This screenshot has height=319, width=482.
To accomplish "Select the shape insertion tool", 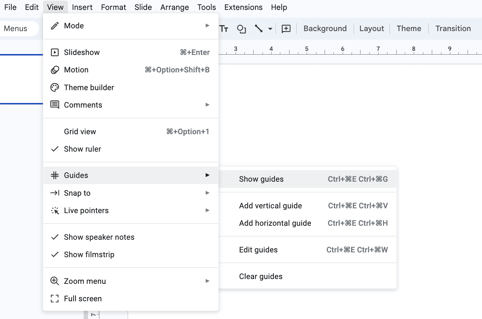I will [x=241, y=29].
